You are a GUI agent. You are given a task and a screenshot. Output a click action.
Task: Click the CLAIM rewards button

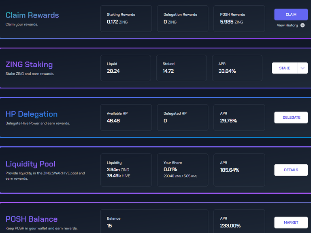click(x=291, y=15)
